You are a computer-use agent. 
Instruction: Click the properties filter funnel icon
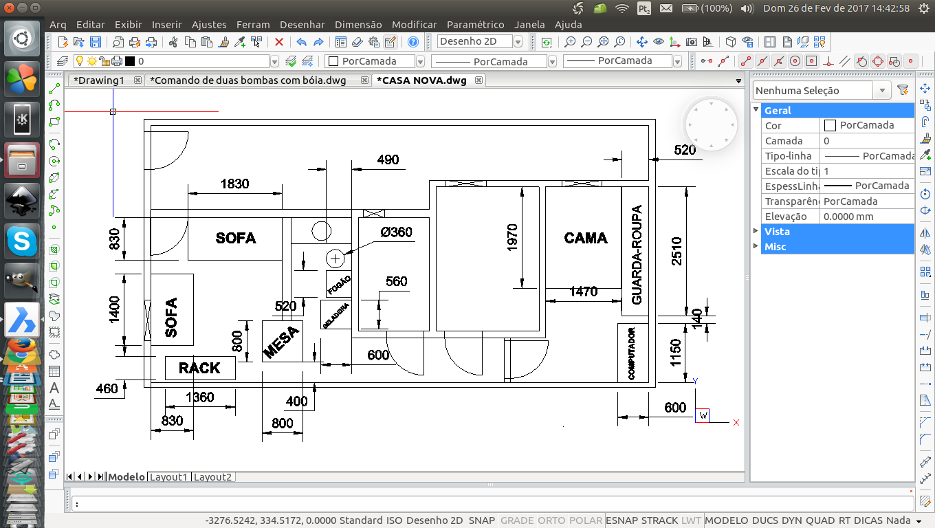point(903,90)
